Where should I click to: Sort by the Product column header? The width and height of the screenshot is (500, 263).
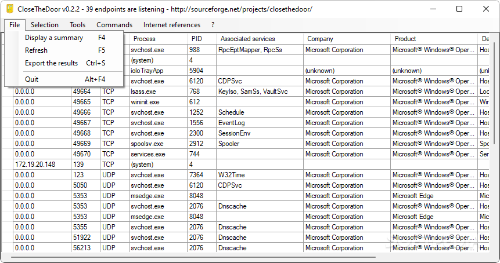tap(434, 39)
